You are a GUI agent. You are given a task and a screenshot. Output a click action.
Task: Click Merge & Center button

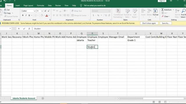(79, 15)
